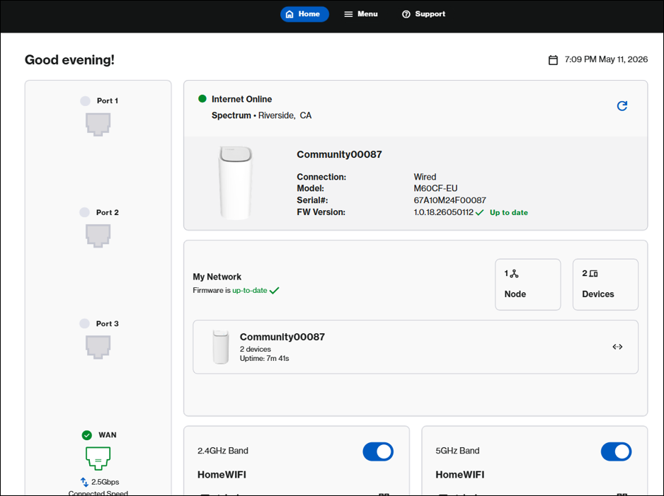Viewport: 664px width, 496px height.
Task: Turn off the 2.4GHz Band switch
Action: click(x=378, y=451)
